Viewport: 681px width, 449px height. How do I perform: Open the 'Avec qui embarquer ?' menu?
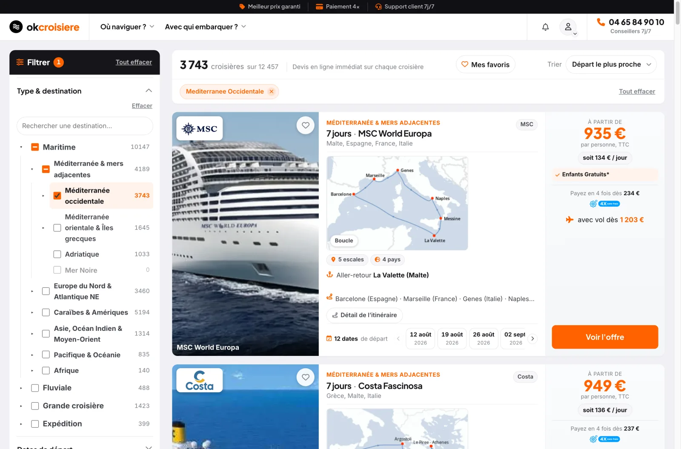pyautogui.click(x=206, y=27)
